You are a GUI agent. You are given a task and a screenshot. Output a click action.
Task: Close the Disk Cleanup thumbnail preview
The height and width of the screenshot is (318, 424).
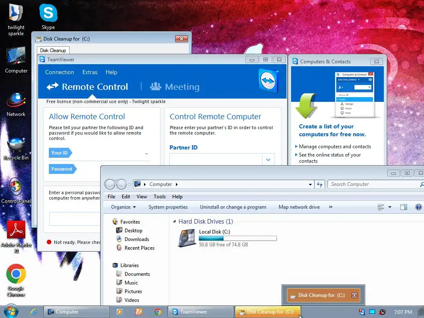tap(354, 295)
